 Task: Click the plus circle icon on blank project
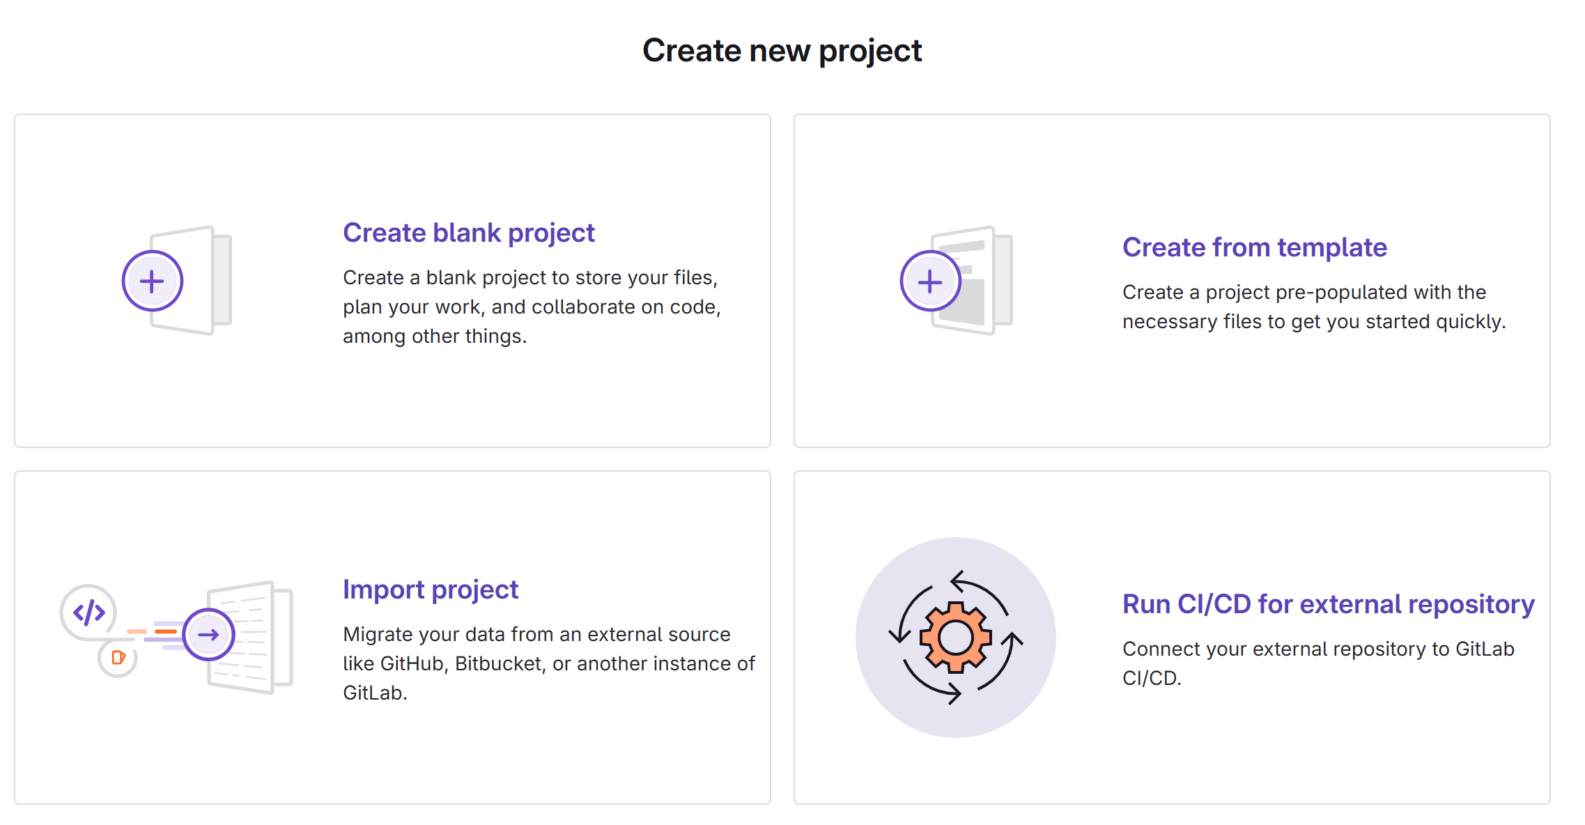152,282
